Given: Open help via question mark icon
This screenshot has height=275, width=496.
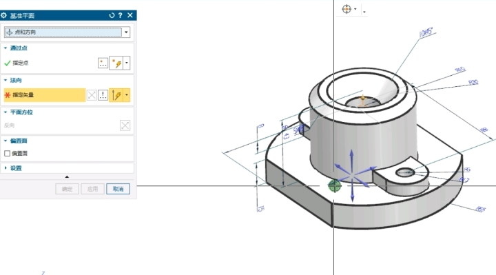Looking at the screenshot, I should tap(121, 15).
